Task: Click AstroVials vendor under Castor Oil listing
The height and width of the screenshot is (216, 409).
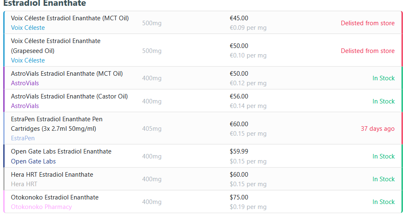Action: 25,106
